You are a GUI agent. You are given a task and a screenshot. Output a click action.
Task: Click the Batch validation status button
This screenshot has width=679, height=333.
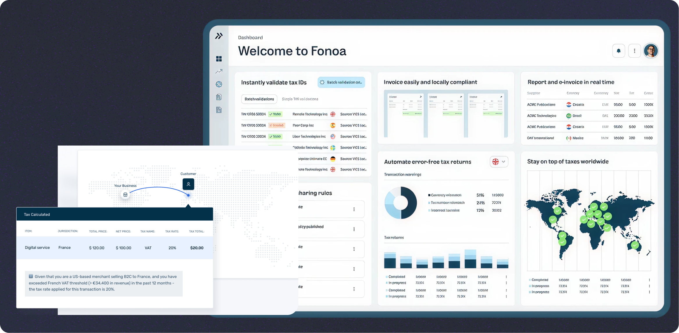pos(341,82)
